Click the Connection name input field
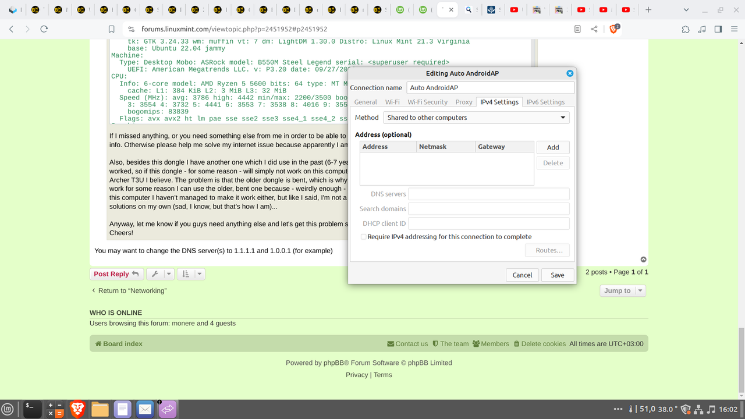 [x=490, y=88]
